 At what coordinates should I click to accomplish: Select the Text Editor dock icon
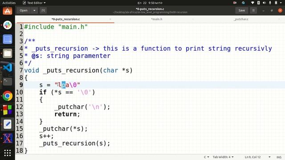pyautogui.click(x=8, y=124)
